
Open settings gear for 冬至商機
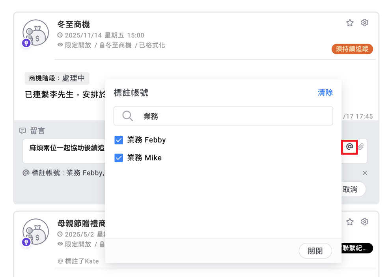coord(365,23)
